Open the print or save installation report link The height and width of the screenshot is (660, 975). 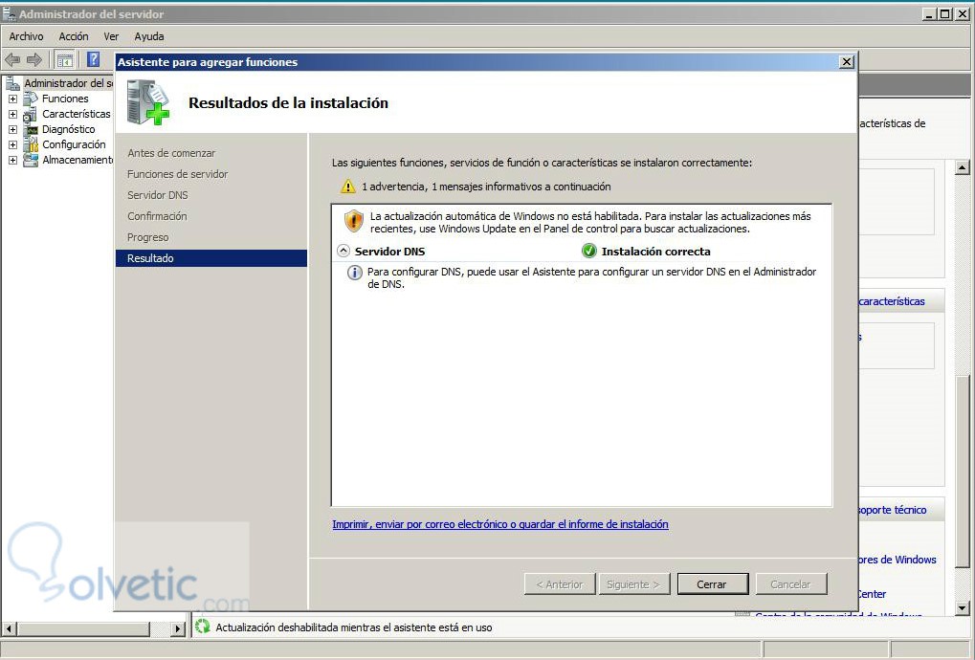[x=499, y=524]
